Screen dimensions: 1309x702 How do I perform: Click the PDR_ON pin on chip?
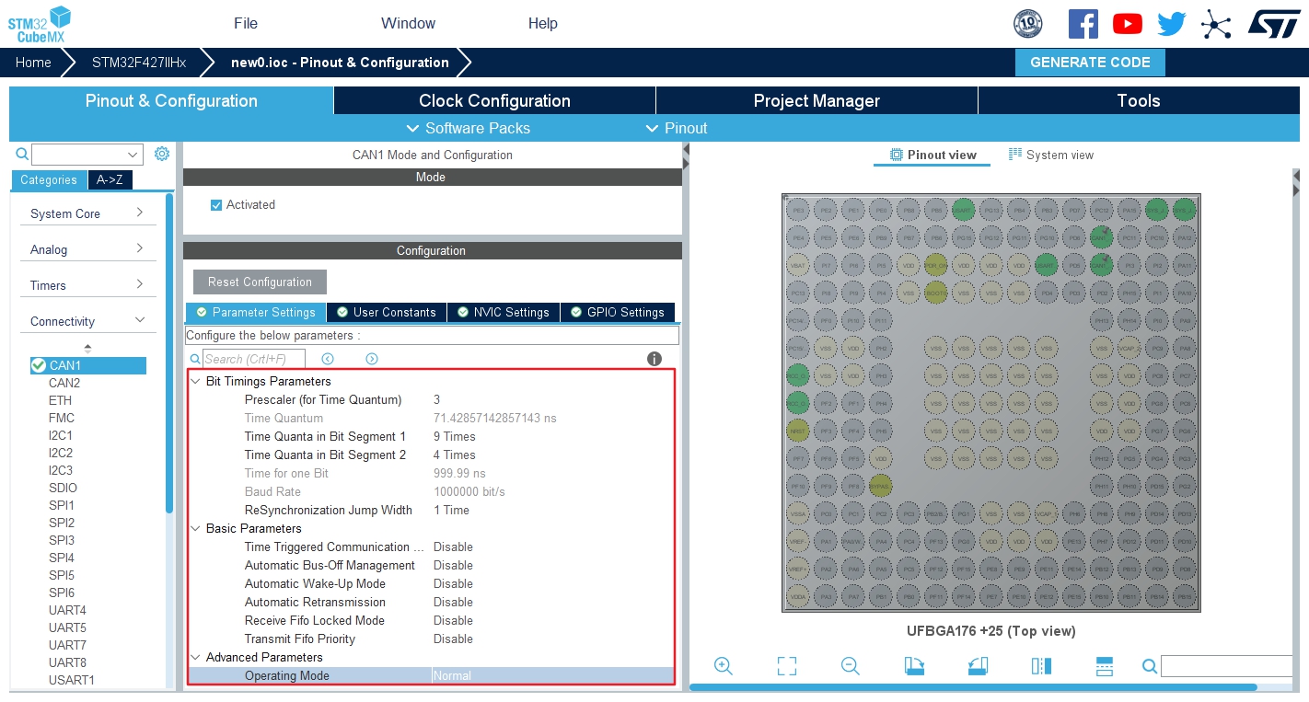(935, 265)
